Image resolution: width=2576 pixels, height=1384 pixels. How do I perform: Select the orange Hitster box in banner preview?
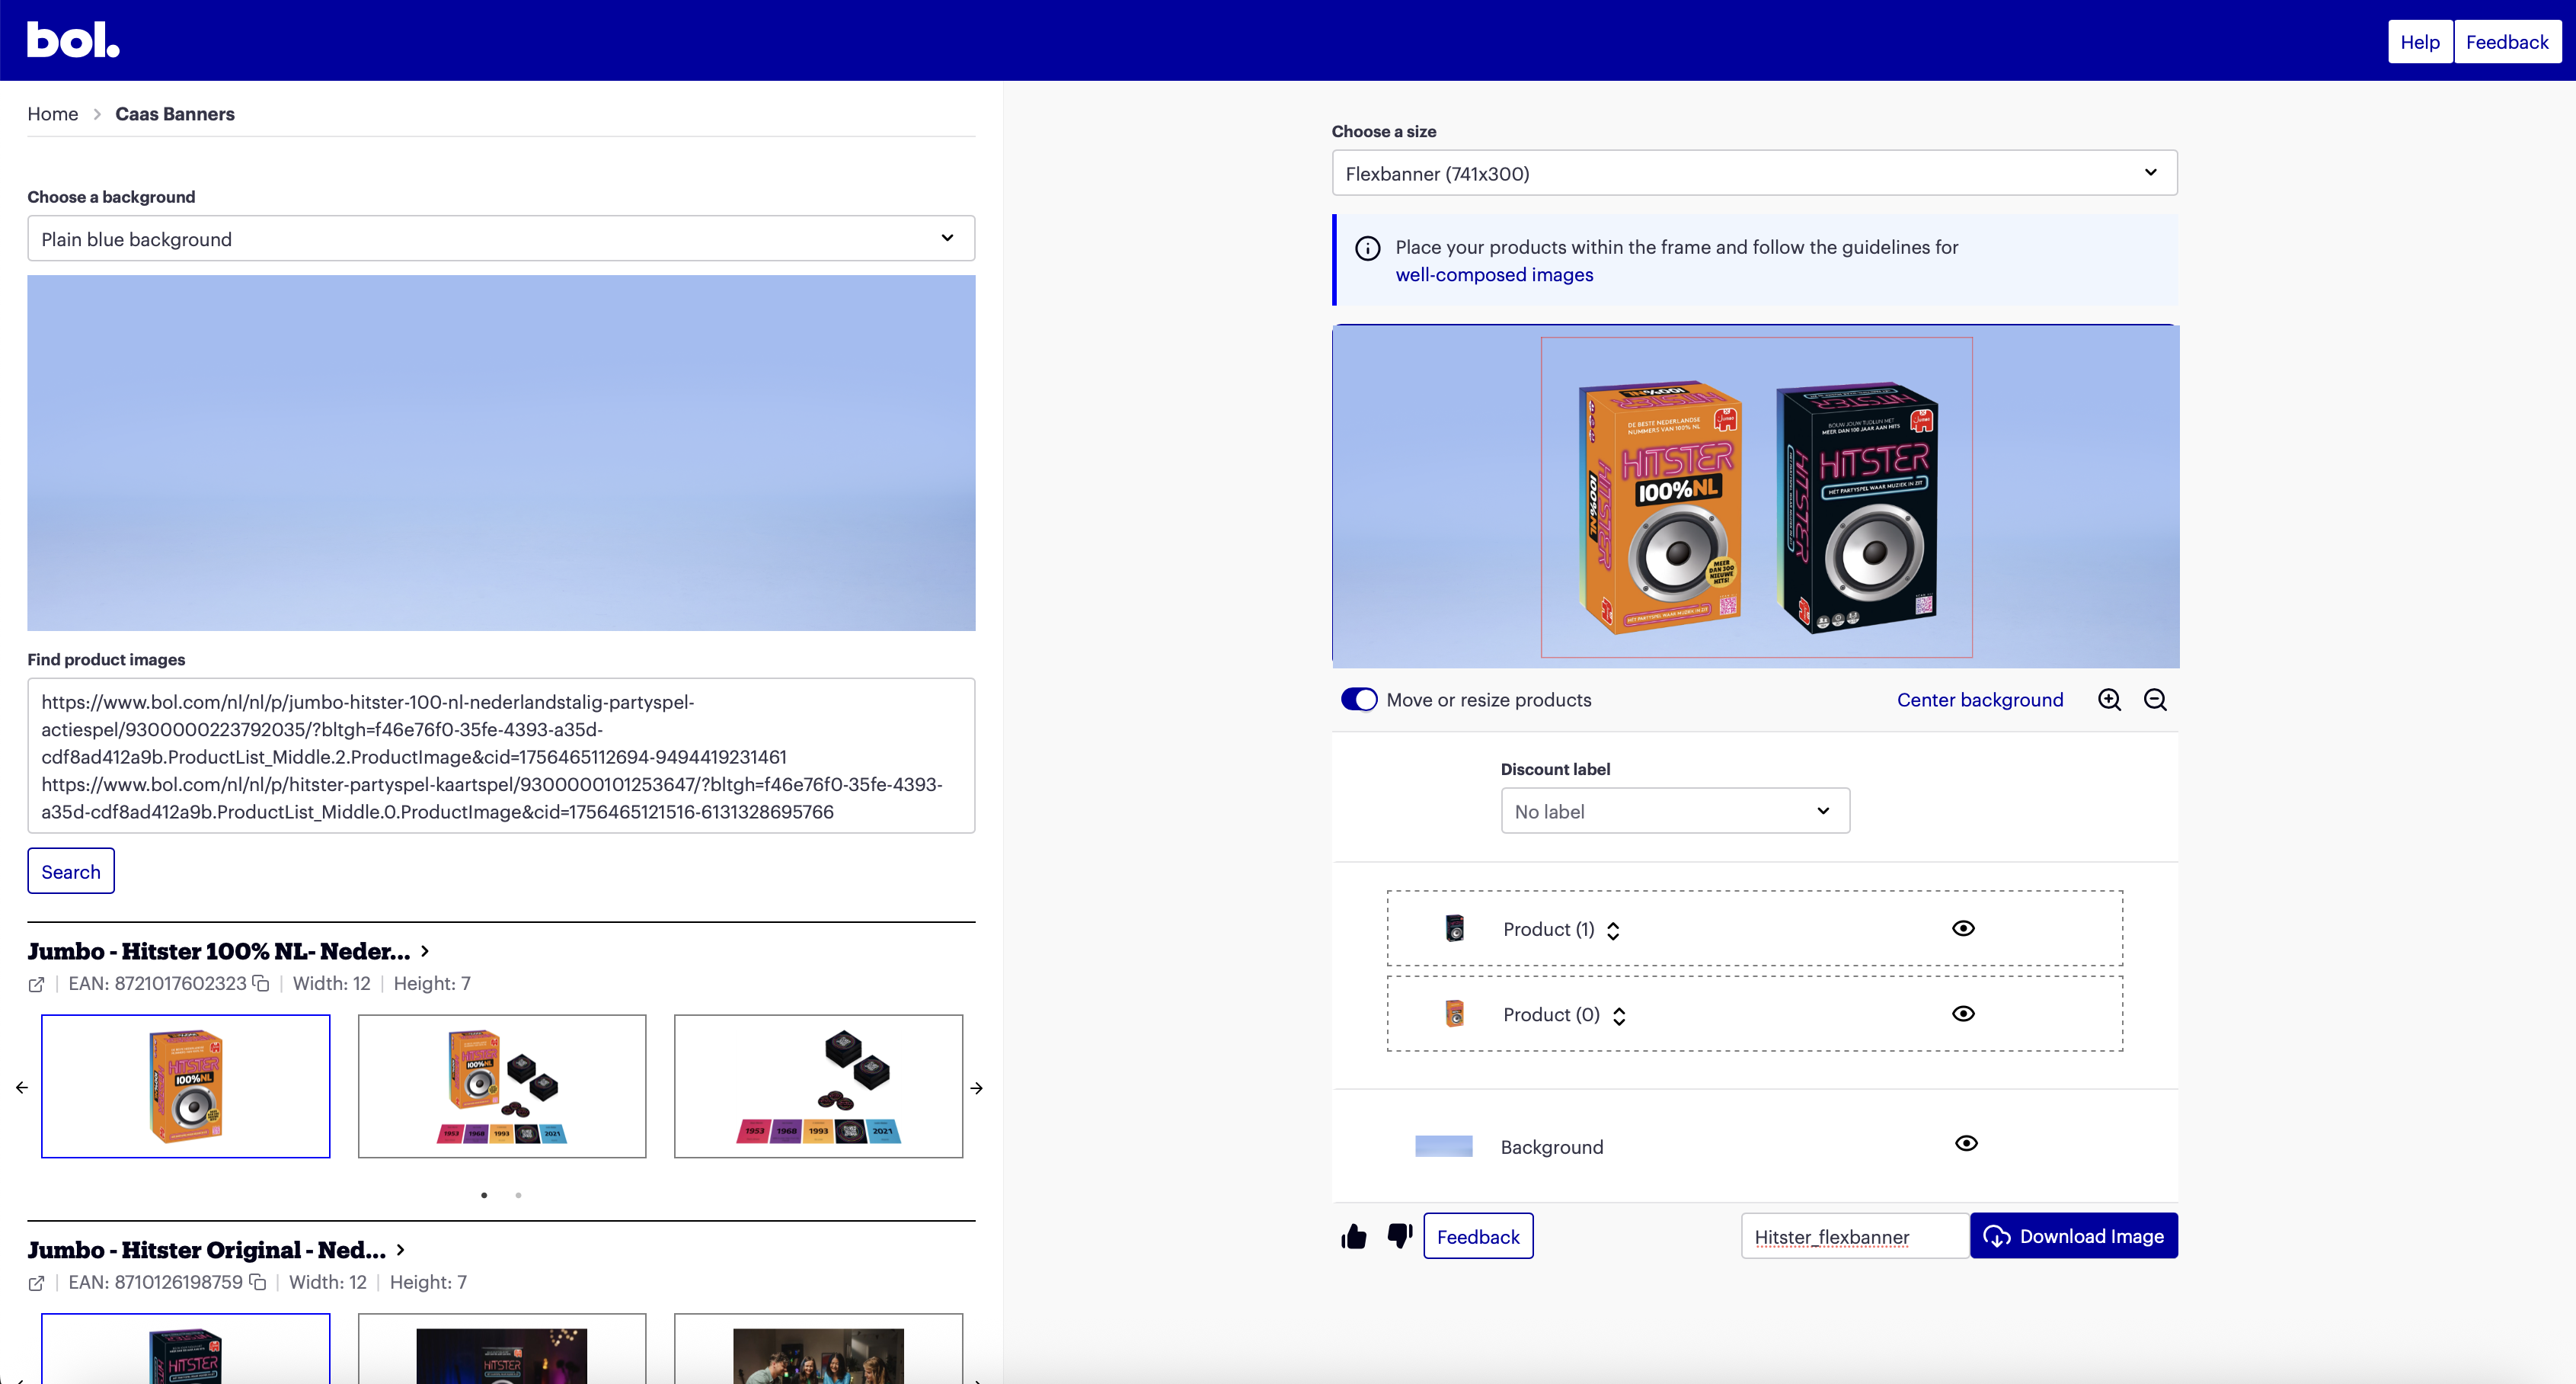[x=1659, y=506]
